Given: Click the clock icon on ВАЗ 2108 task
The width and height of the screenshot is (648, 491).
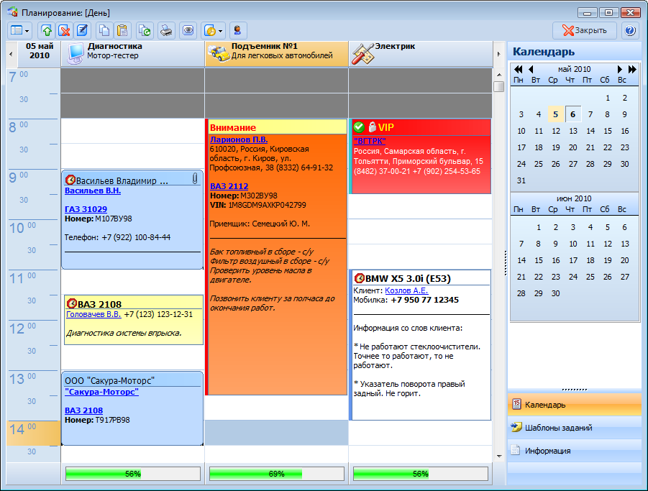Looking at the screenshot, I should 72,304.
